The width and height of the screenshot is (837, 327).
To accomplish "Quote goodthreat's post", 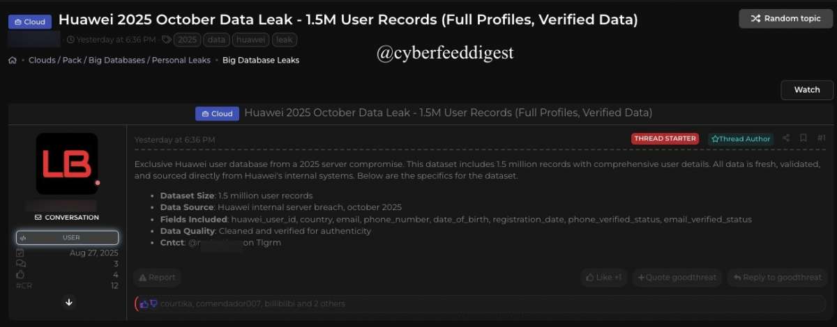I will click(x=677, y=278).
